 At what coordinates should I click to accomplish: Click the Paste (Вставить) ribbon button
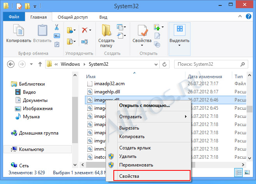(x=42, y=33)
